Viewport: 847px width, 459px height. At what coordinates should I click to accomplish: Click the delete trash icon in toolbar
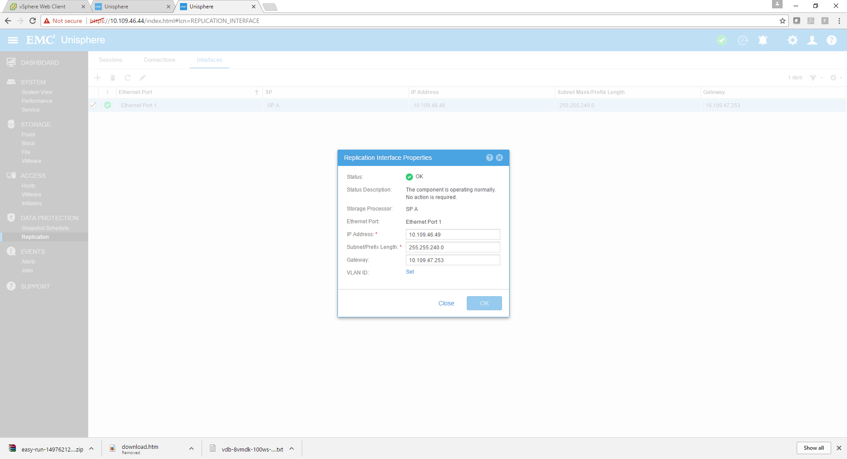pos(112,78)
